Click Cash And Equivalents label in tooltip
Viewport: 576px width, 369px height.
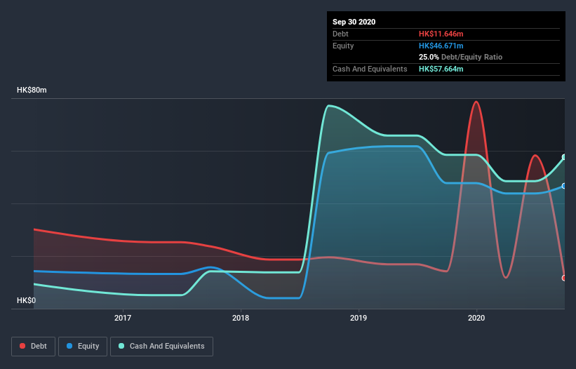pos(370,69)
